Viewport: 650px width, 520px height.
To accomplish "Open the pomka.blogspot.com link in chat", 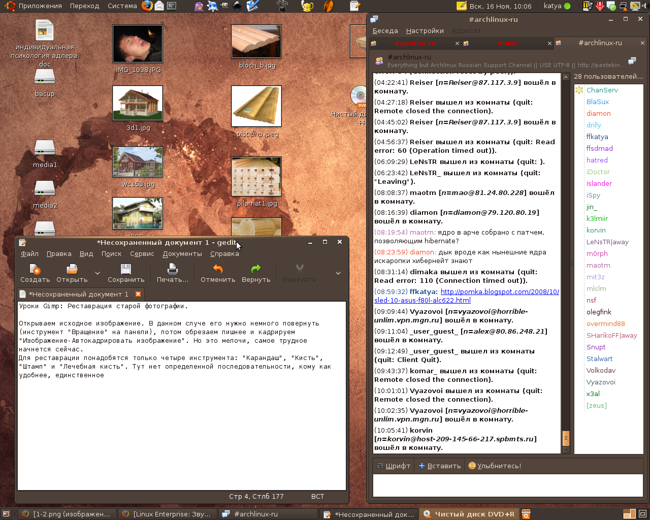I will click(500, 292).
